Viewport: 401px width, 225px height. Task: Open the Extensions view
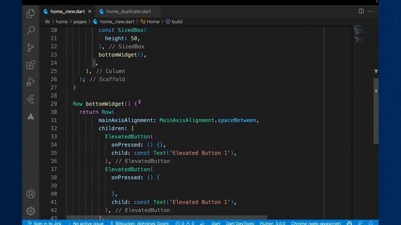[31, 65]
